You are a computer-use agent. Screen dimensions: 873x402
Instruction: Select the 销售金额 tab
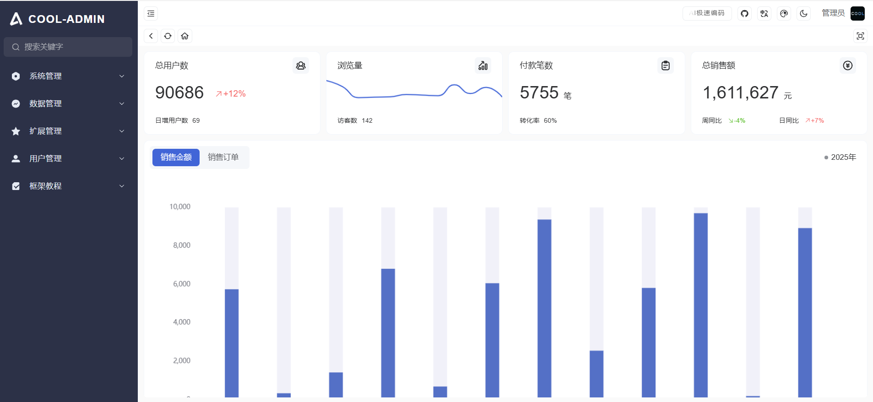[176, 157]
